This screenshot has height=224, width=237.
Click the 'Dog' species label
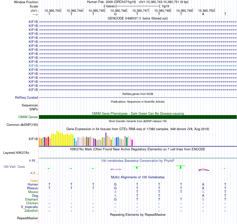click(x=35, y=196)
